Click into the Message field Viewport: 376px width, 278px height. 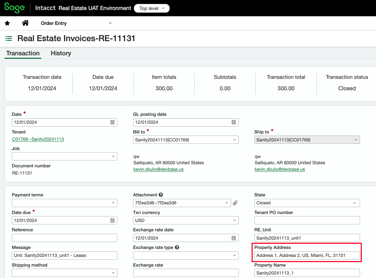(64, 256)
